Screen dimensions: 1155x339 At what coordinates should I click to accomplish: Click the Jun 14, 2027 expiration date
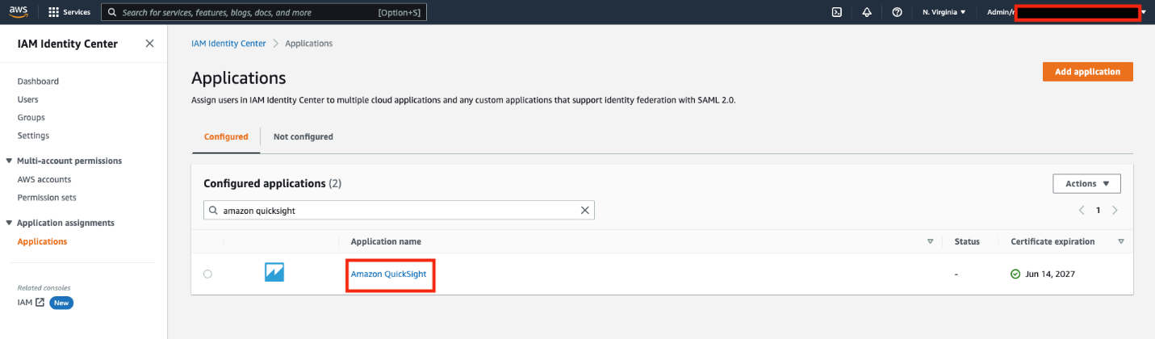tap(1049, 274)
